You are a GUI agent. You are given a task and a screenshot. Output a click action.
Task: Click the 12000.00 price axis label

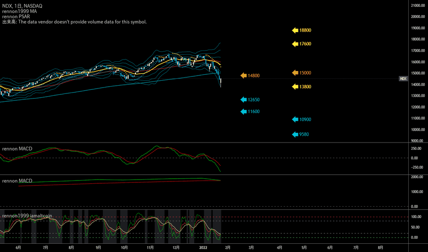pyautogui.click(x=418, y=107)
